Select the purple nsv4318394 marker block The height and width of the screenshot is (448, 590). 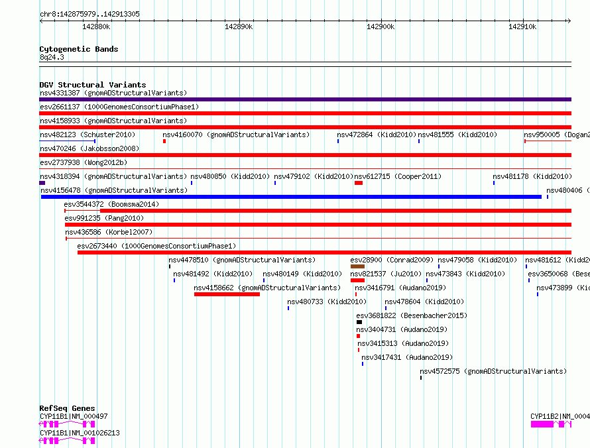42,183
